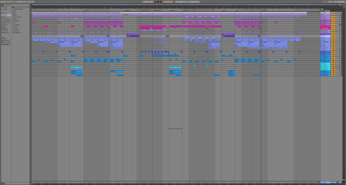Click the Add Folder link
Screen dimensions: 346x185
coord(6,45)
